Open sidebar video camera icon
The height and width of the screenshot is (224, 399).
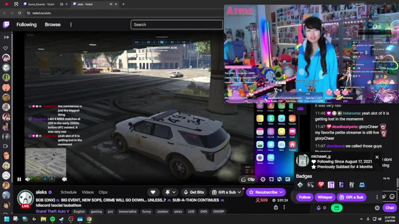pyautogui.click(x=6, y=146)
